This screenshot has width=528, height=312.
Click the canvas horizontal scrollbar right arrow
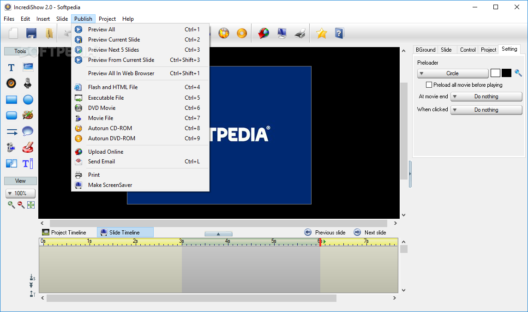396,223
